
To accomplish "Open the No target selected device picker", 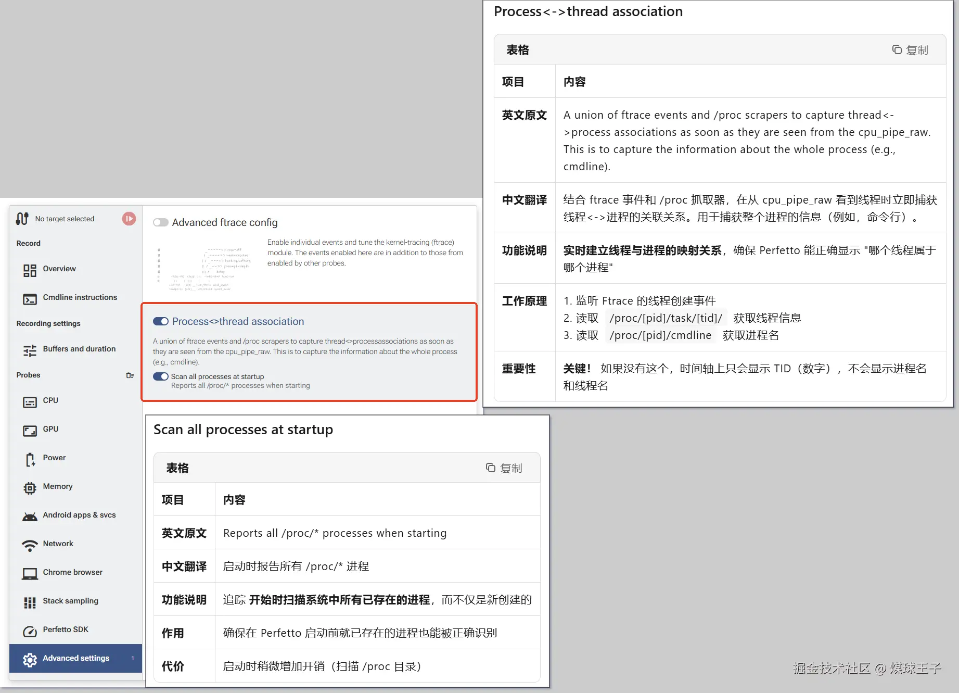I will click(65, 218).
